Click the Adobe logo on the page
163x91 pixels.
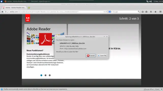pos(28,18)
